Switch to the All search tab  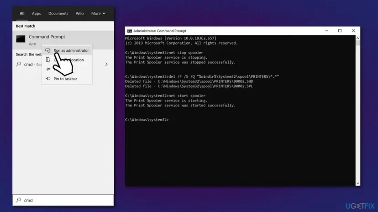click(22, 14)
